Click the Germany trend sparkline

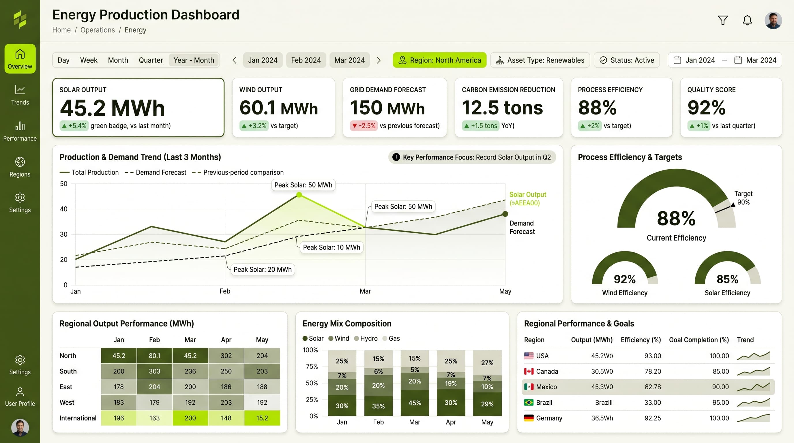click(x=753, y=418)
